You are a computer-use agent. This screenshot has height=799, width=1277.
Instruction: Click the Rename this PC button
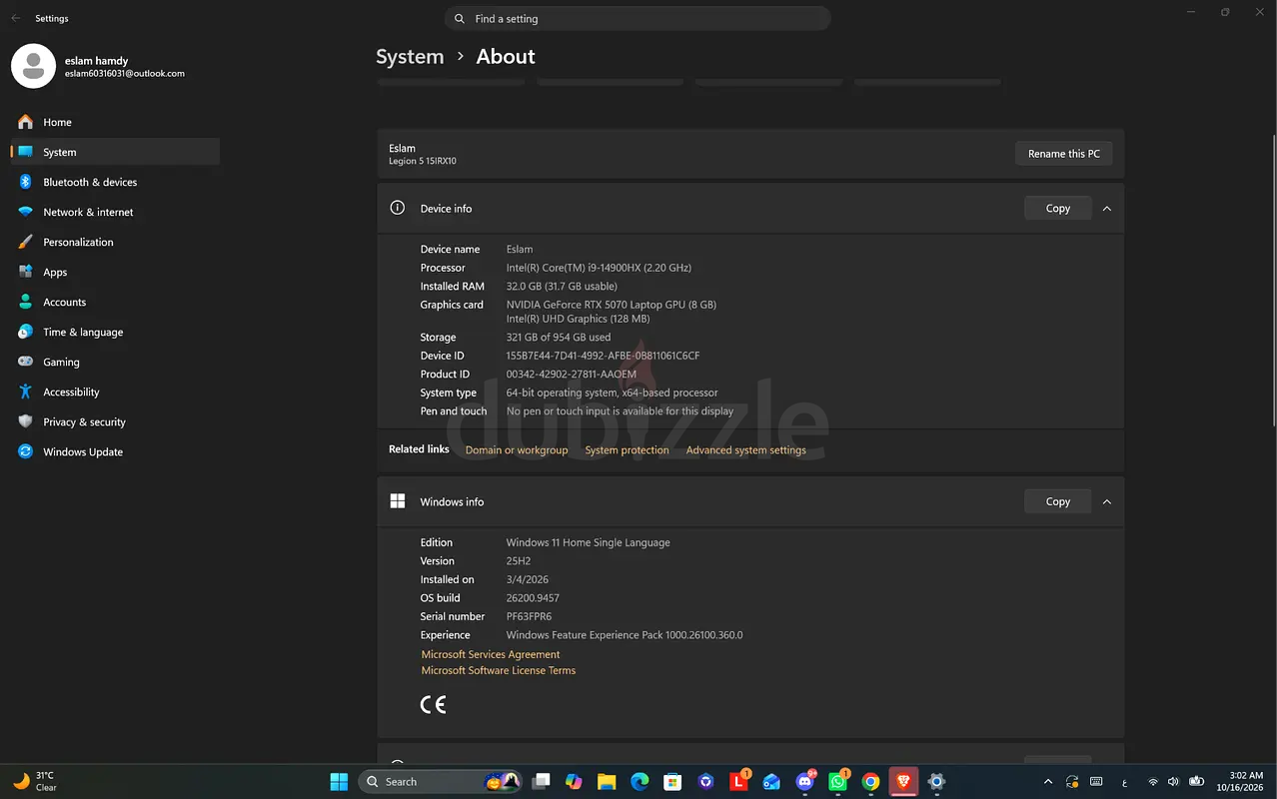coord(1064,154)
